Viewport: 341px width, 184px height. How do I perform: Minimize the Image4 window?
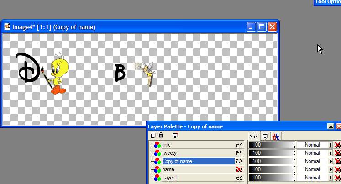pos(251,27)
